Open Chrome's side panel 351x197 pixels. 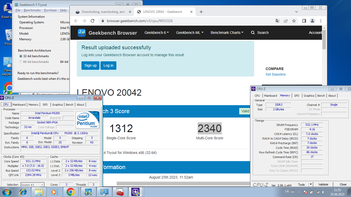click(x=304, y=21)
